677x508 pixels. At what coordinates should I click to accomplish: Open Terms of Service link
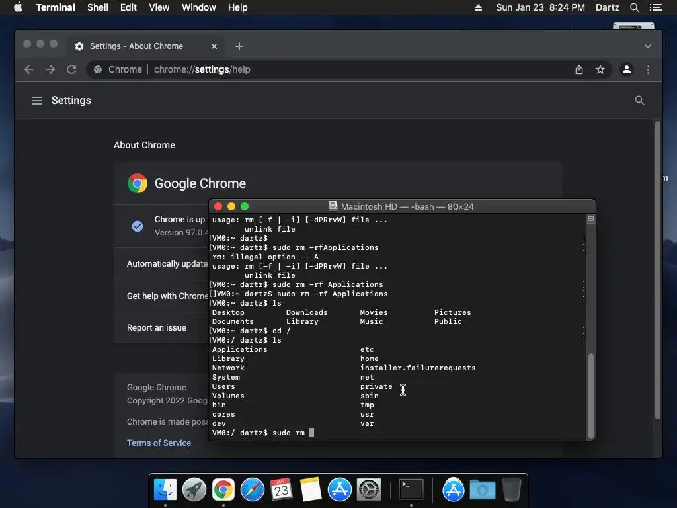pos(159,443)
